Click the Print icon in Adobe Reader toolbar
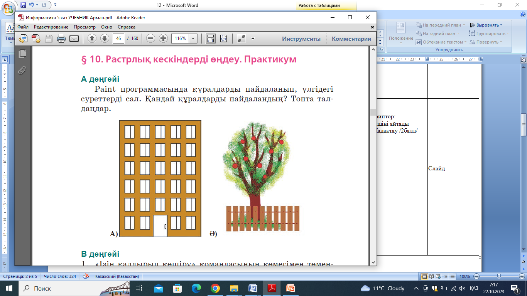Viewport: 527px width, 296px height. [61, 39]
